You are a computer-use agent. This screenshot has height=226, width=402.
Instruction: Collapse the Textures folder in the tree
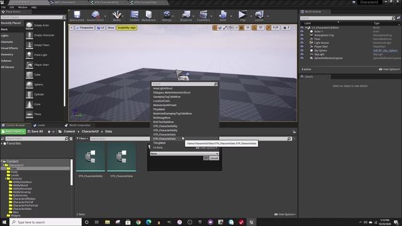tap(6, 178)
